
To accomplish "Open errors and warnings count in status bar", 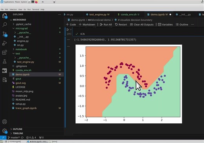I will pos(31,137).
